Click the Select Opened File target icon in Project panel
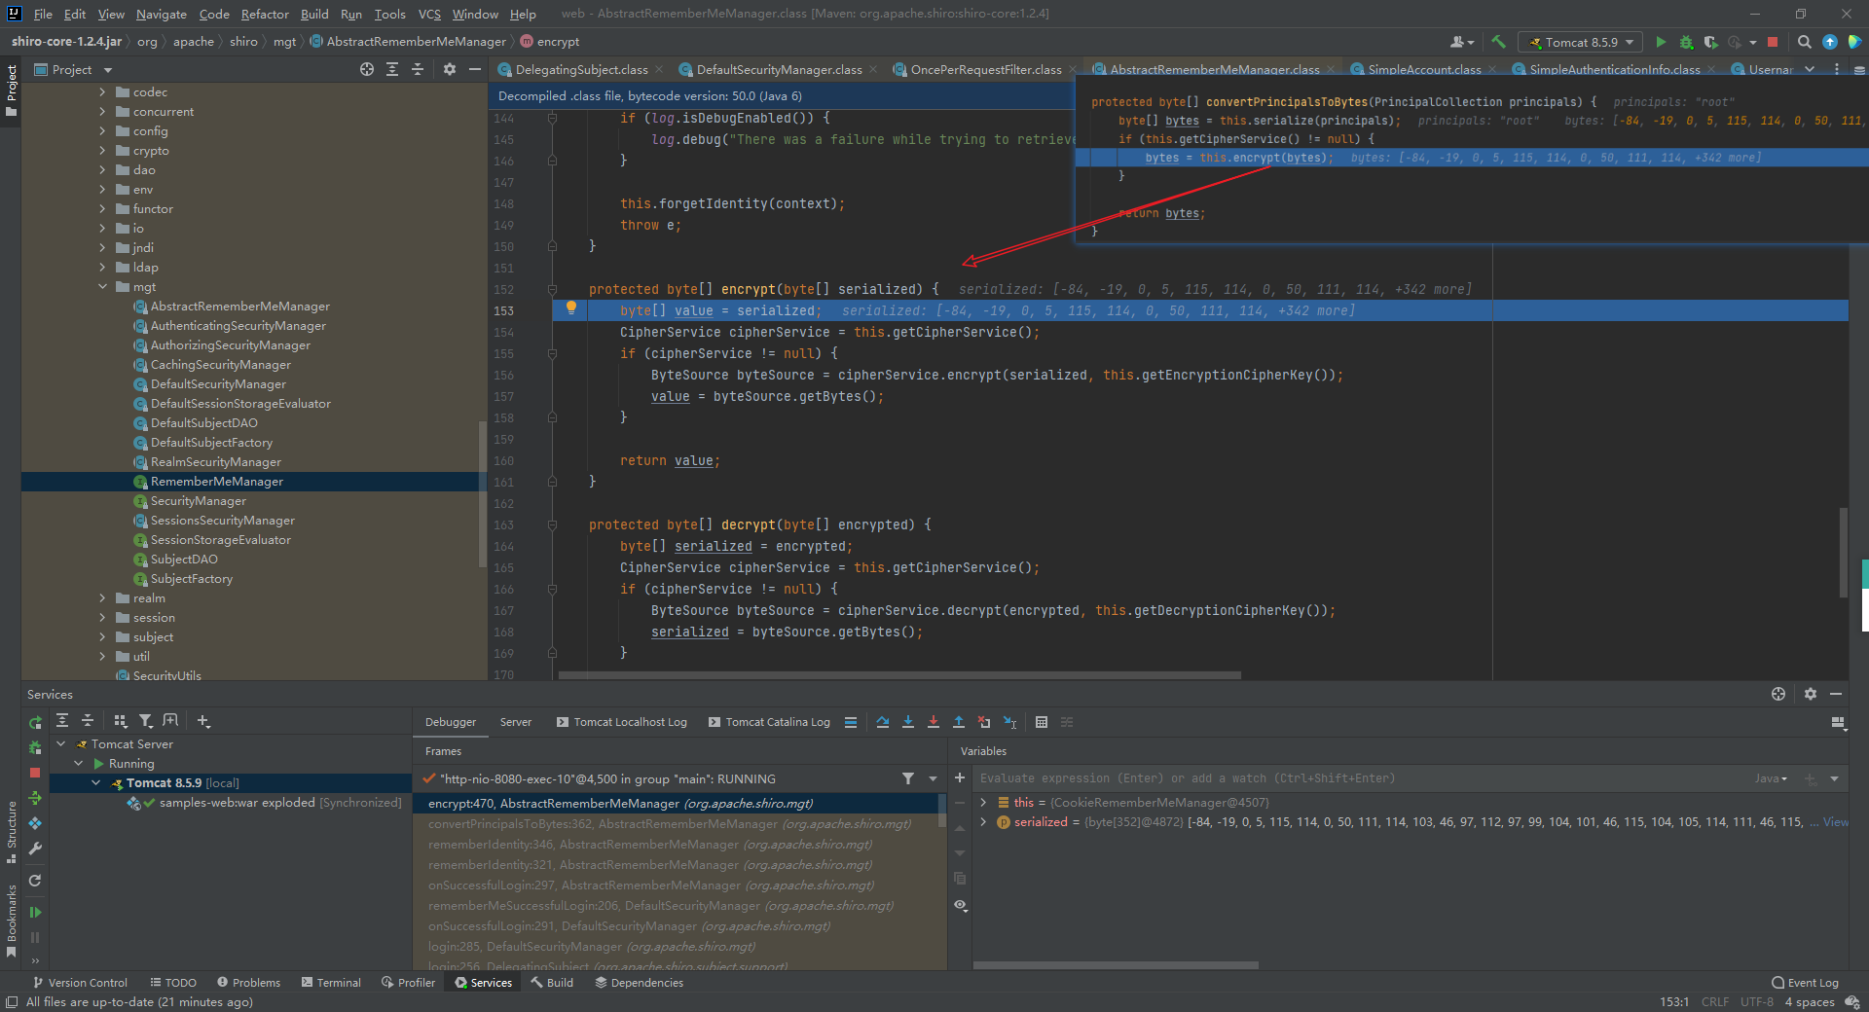This screenshot has height=1012, width=1869. [x=366, y=69]
